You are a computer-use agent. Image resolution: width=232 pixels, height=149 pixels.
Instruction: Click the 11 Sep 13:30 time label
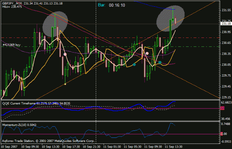[x=173, y=147]
